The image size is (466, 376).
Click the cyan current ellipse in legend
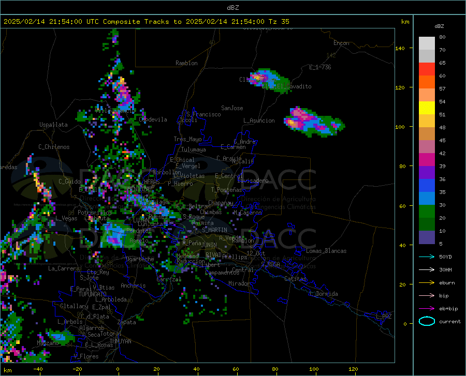[x=427, y=321]
